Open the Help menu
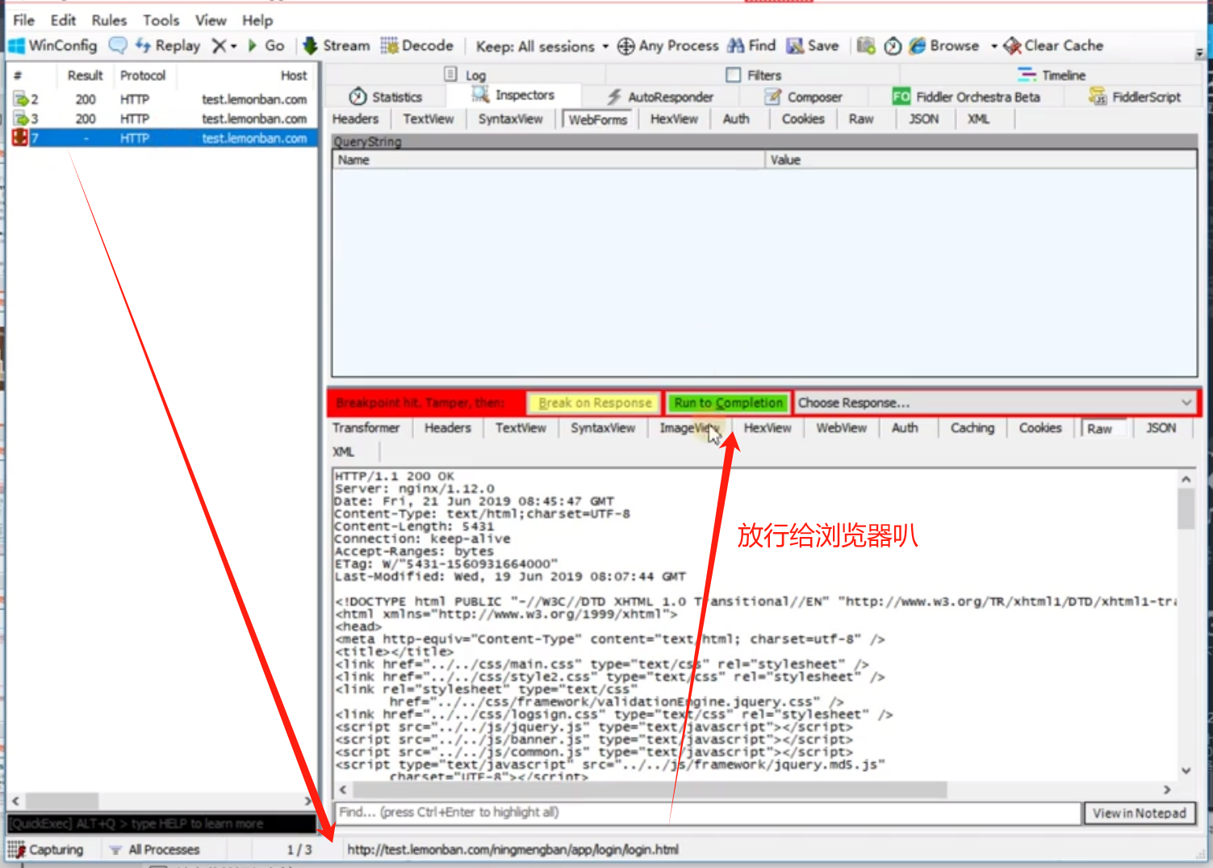 257,20
